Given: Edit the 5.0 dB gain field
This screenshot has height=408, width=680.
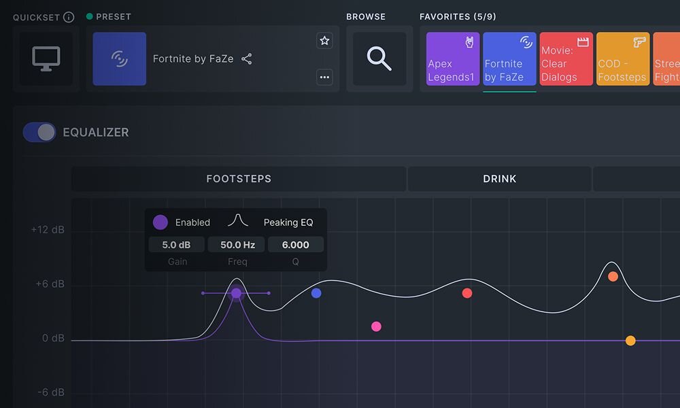Looking at the screenshot, I should (176, 245).
